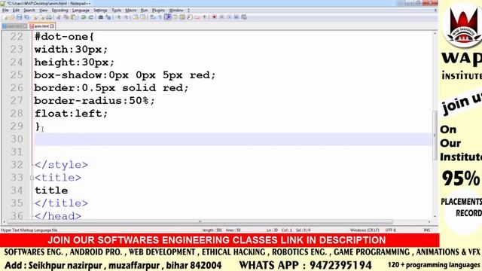Toggle INS mode in status bar
This screenshot has width=482, height=271.
427,230
